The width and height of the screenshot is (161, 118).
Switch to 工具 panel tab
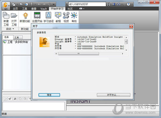click(18, 37)
